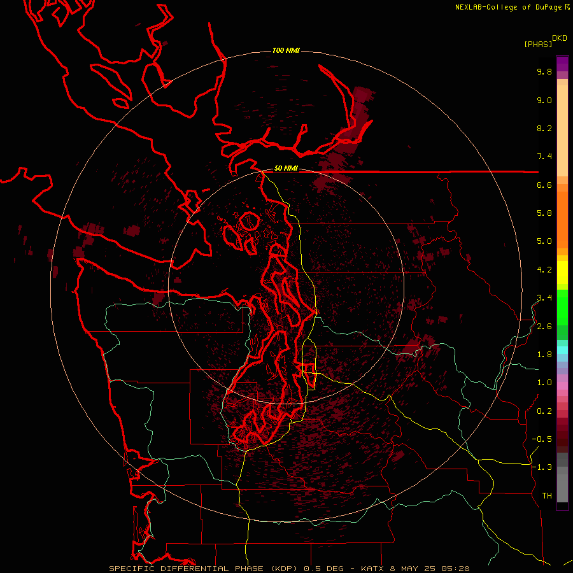The width and height of the screenshot is (573, 573).
Task: Select the 3.4 scale value
Action: (x=544, y=298)
